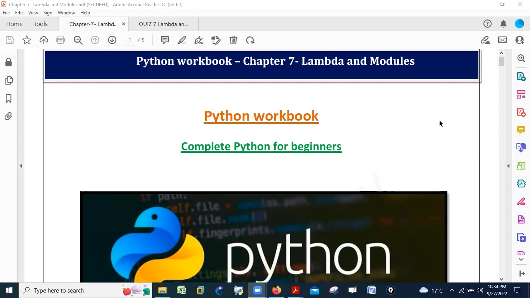Open the Help menu
530x298 pixels.
(85, 13)
